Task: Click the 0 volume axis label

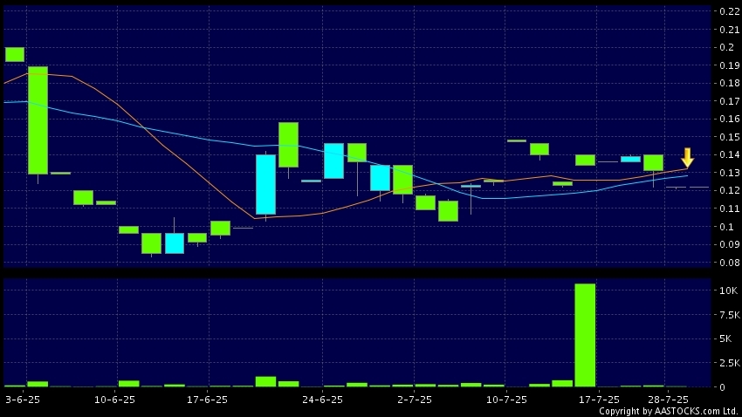Action: point(722,386)
